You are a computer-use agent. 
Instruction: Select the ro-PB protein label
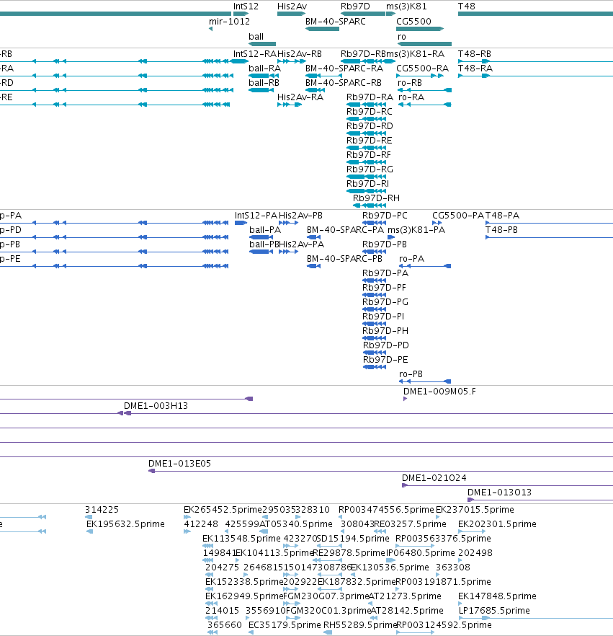tap(411, 374)
